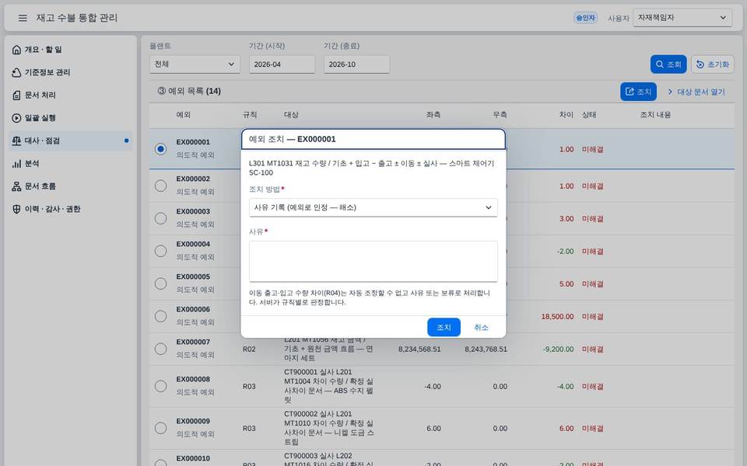
Task: Click the 사유 text area
Action: (373, 262)
